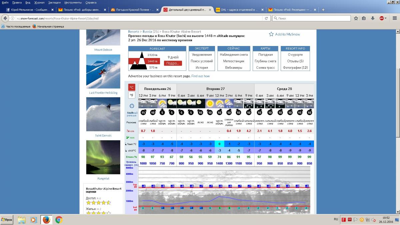
Task: Click the Monday 12 PM weather icon
Action: click(143, 103)
